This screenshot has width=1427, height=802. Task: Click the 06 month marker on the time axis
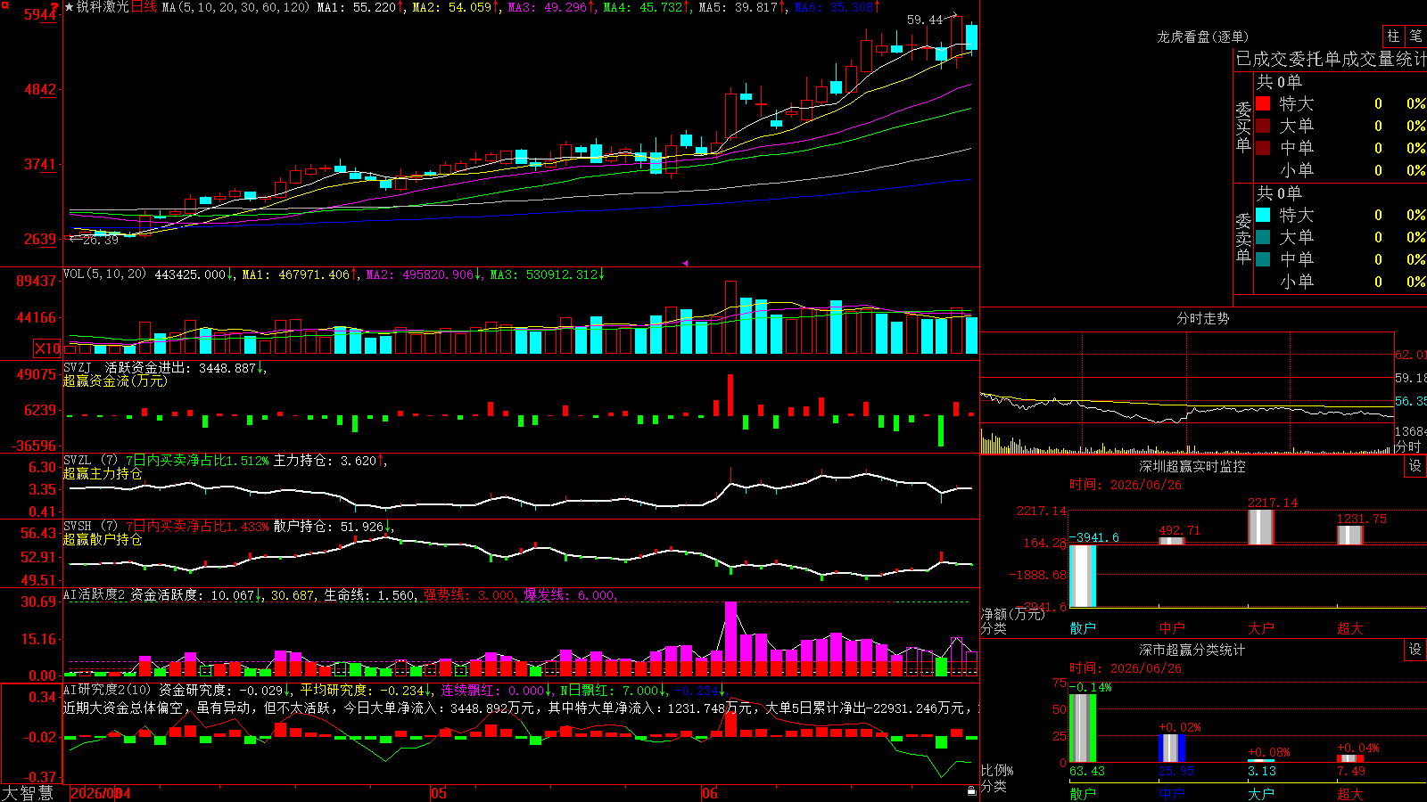[x=709, y=793]
